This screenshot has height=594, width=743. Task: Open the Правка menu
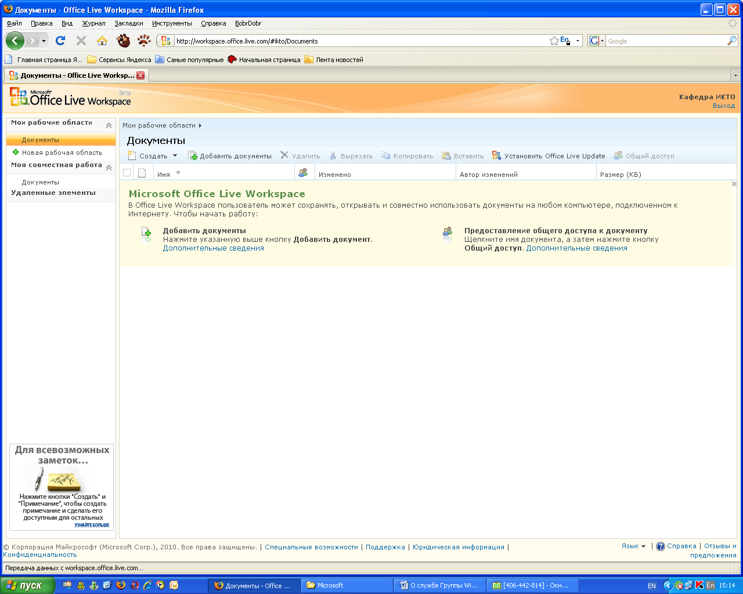click(x=42, y=23)
